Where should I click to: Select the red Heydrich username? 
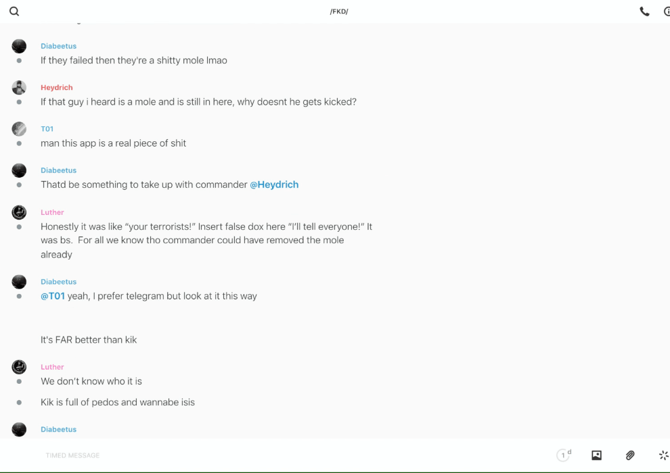(x=56, y=88)
